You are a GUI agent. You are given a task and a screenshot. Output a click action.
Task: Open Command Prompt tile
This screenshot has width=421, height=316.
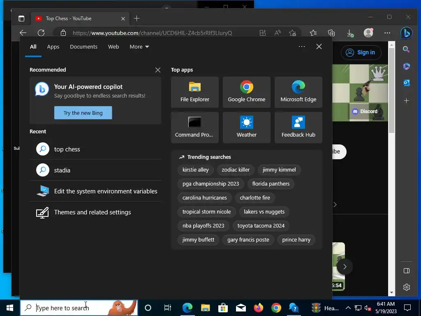coord(194,128)
